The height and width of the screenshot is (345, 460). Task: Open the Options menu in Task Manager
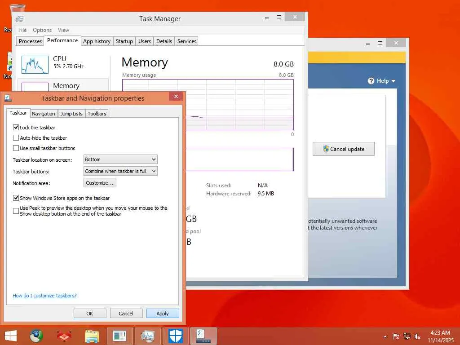(x=42, y=30)
